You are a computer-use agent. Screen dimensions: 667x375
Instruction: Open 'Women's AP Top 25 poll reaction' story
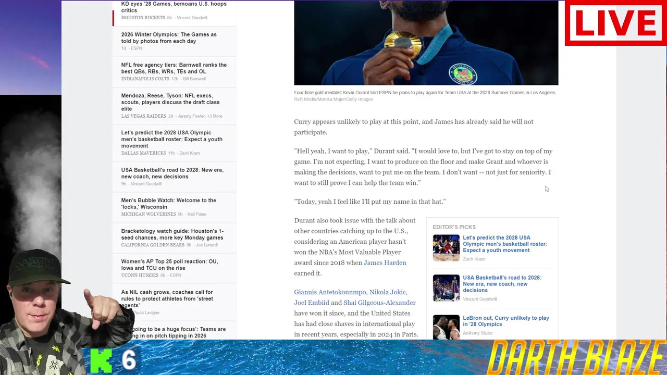[x=169, y=265]
